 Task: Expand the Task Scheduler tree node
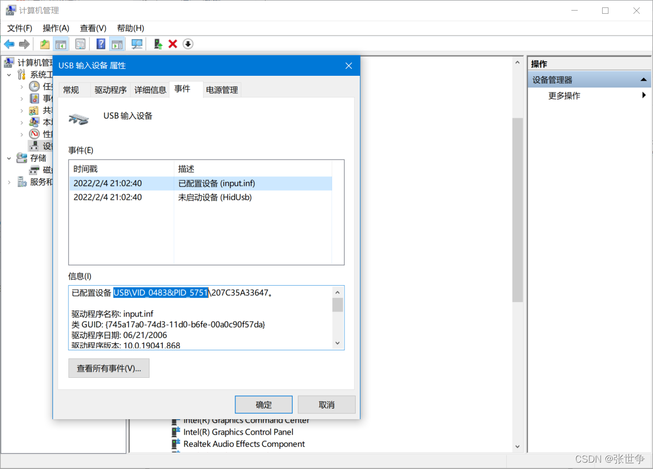tap(21, 86)
